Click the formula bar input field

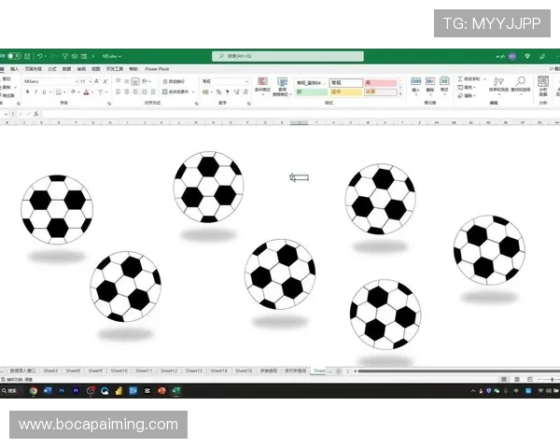tap(301, 114)
